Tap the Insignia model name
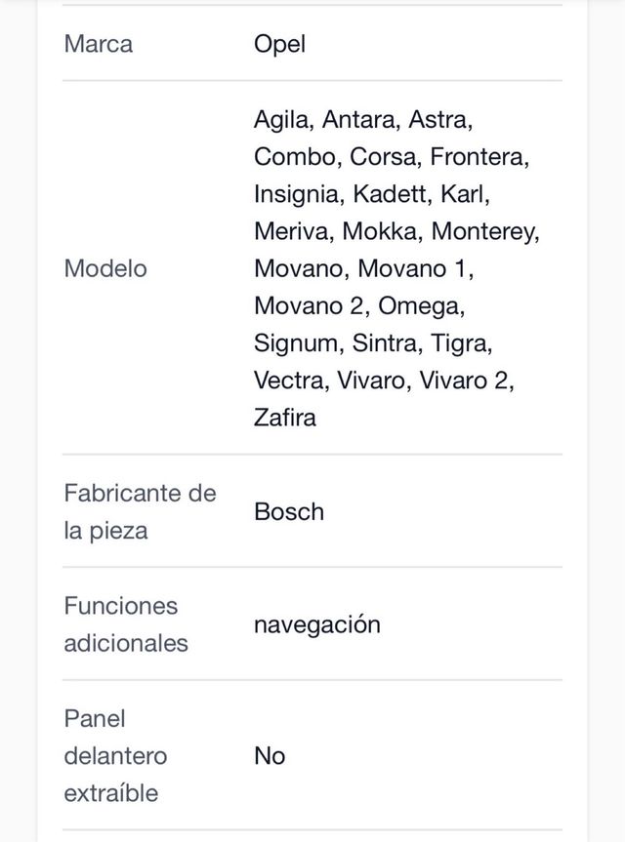This screenshot has width=625, height=842. pyautogui.click(x=296, y=194)
